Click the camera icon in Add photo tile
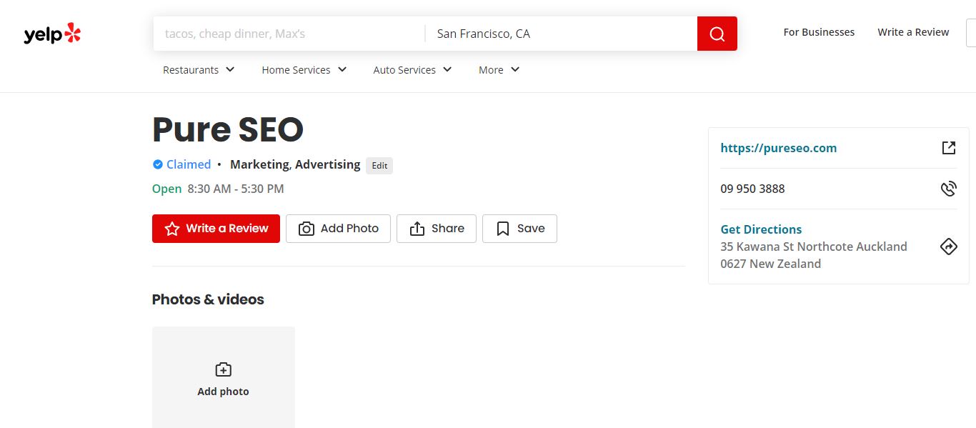Screen dimensions: 976x428 (223, 369)
